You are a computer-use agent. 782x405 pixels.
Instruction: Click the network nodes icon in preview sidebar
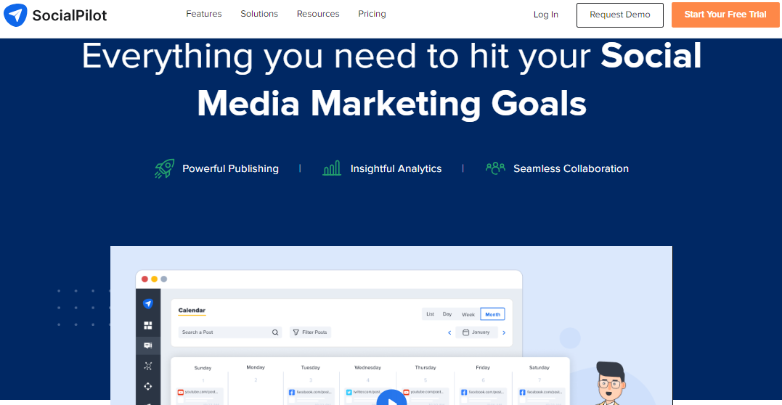pyautogui.click(x=147, y=366)
